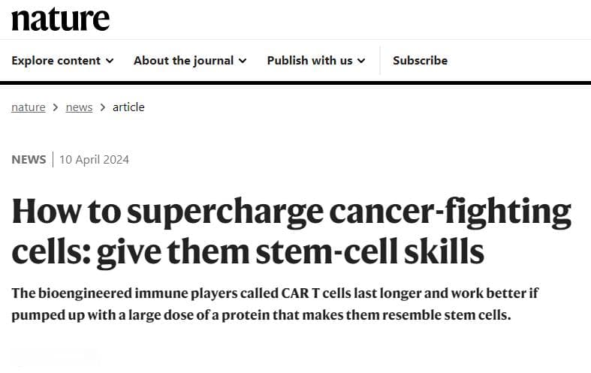Expand the Explore content chevron

[x=110, y=61]
